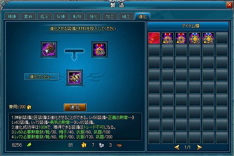Click the gold coin icon next to cost 200
This screenshot has height=156, width=234.
(29, 107)
